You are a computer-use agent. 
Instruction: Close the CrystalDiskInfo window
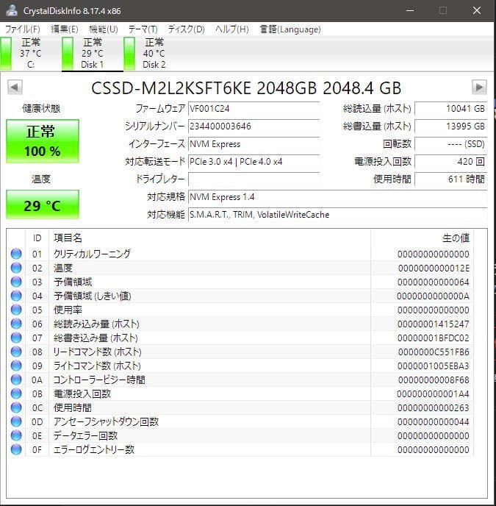tap(477, 10)
